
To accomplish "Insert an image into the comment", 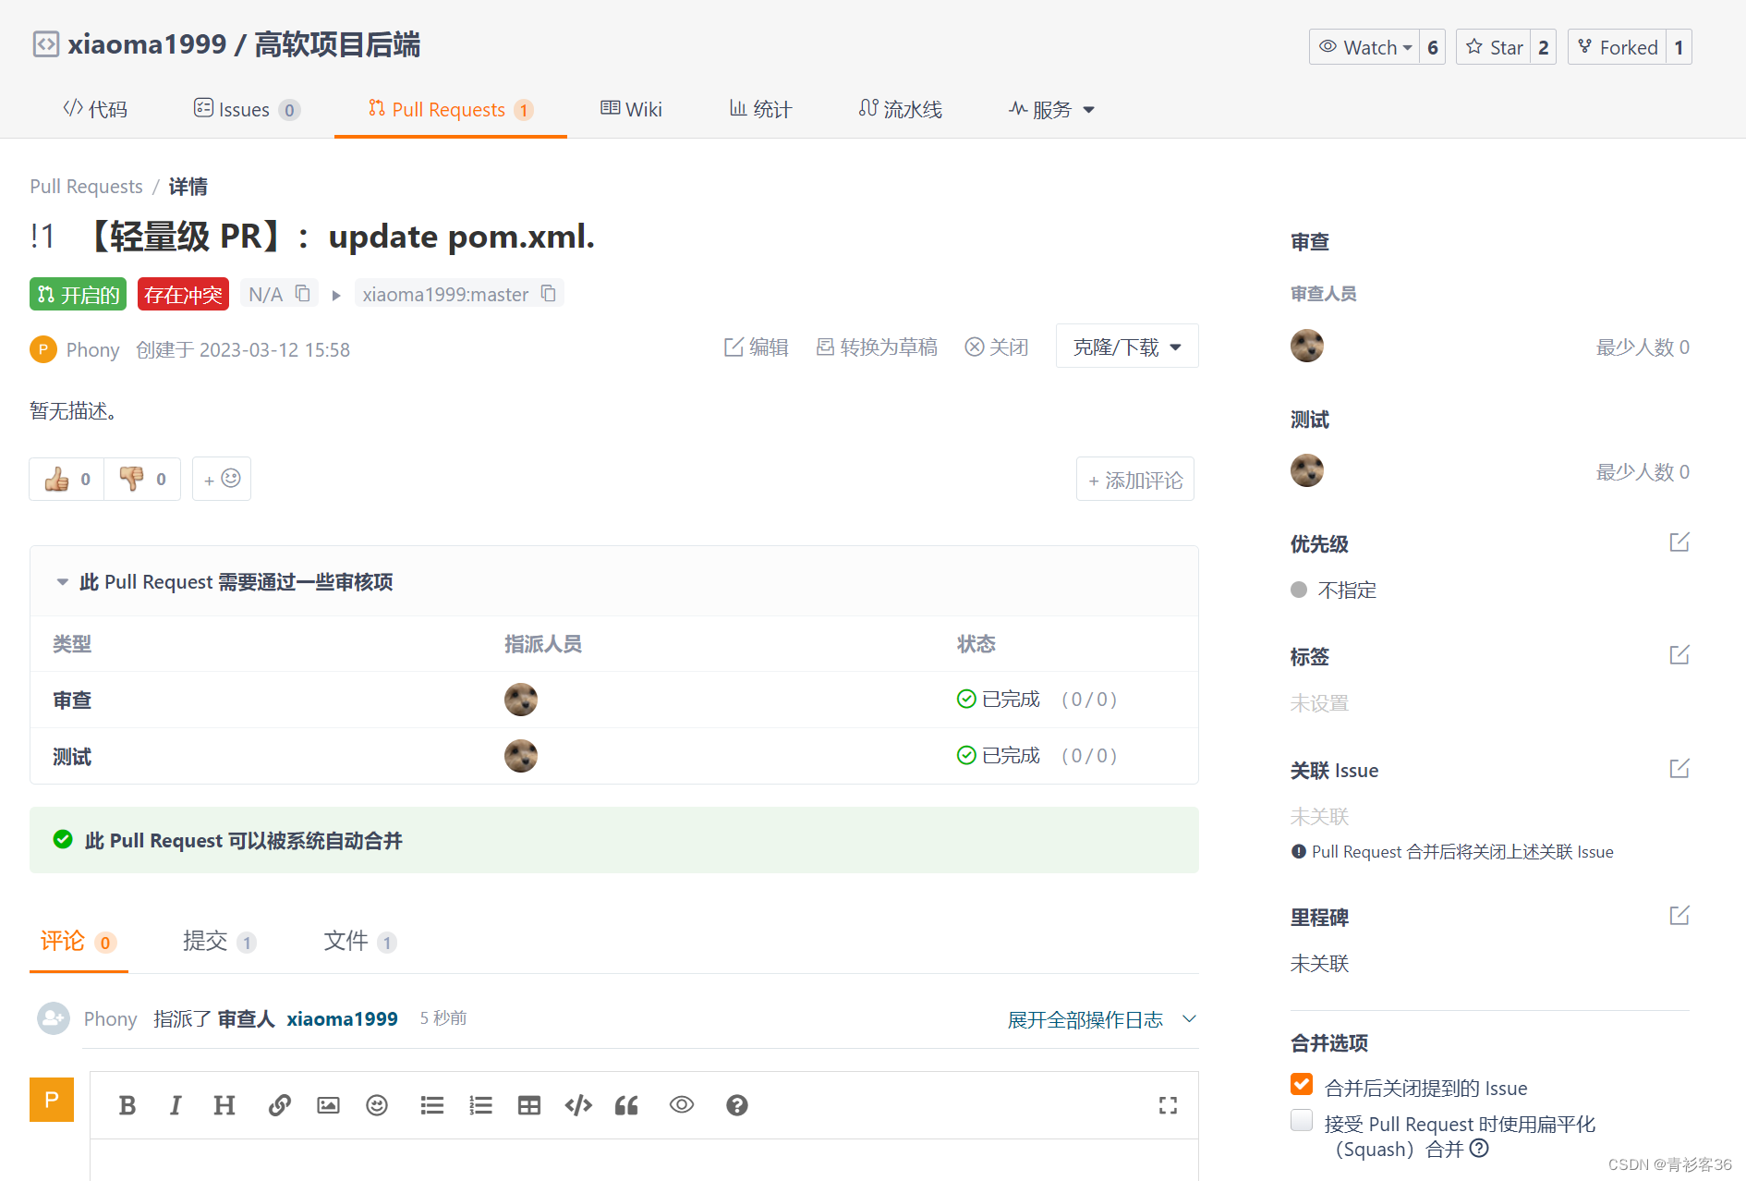I will pos(328,1104).
